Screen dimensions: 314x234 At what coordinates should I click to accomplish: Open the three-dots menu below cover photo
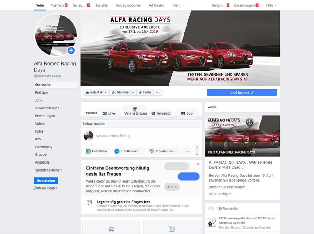click(x=158, y=92)
